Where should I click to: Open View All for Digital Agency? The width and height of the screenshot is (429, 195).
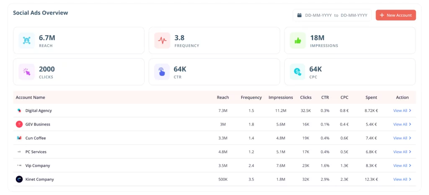pos(402,110)
